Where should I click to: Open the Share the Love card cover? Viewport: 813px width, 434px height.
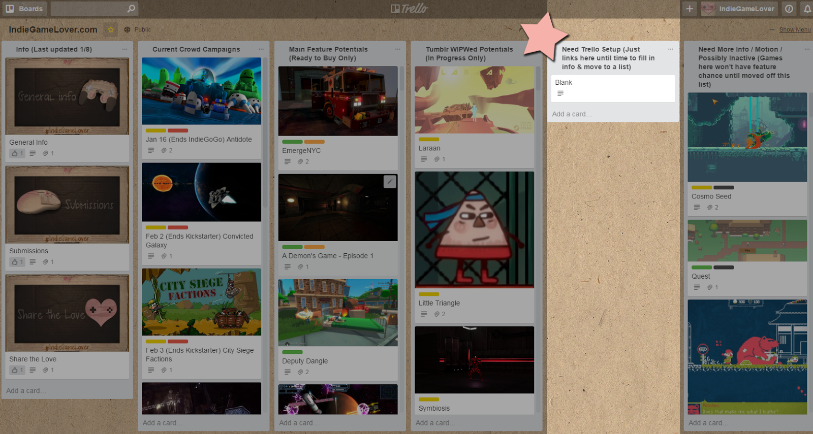(x=67, y=313)
